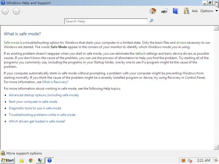Select Help and Support taskbar button
The height and width of the screenshot is (164, 219).
pos(50,160)
